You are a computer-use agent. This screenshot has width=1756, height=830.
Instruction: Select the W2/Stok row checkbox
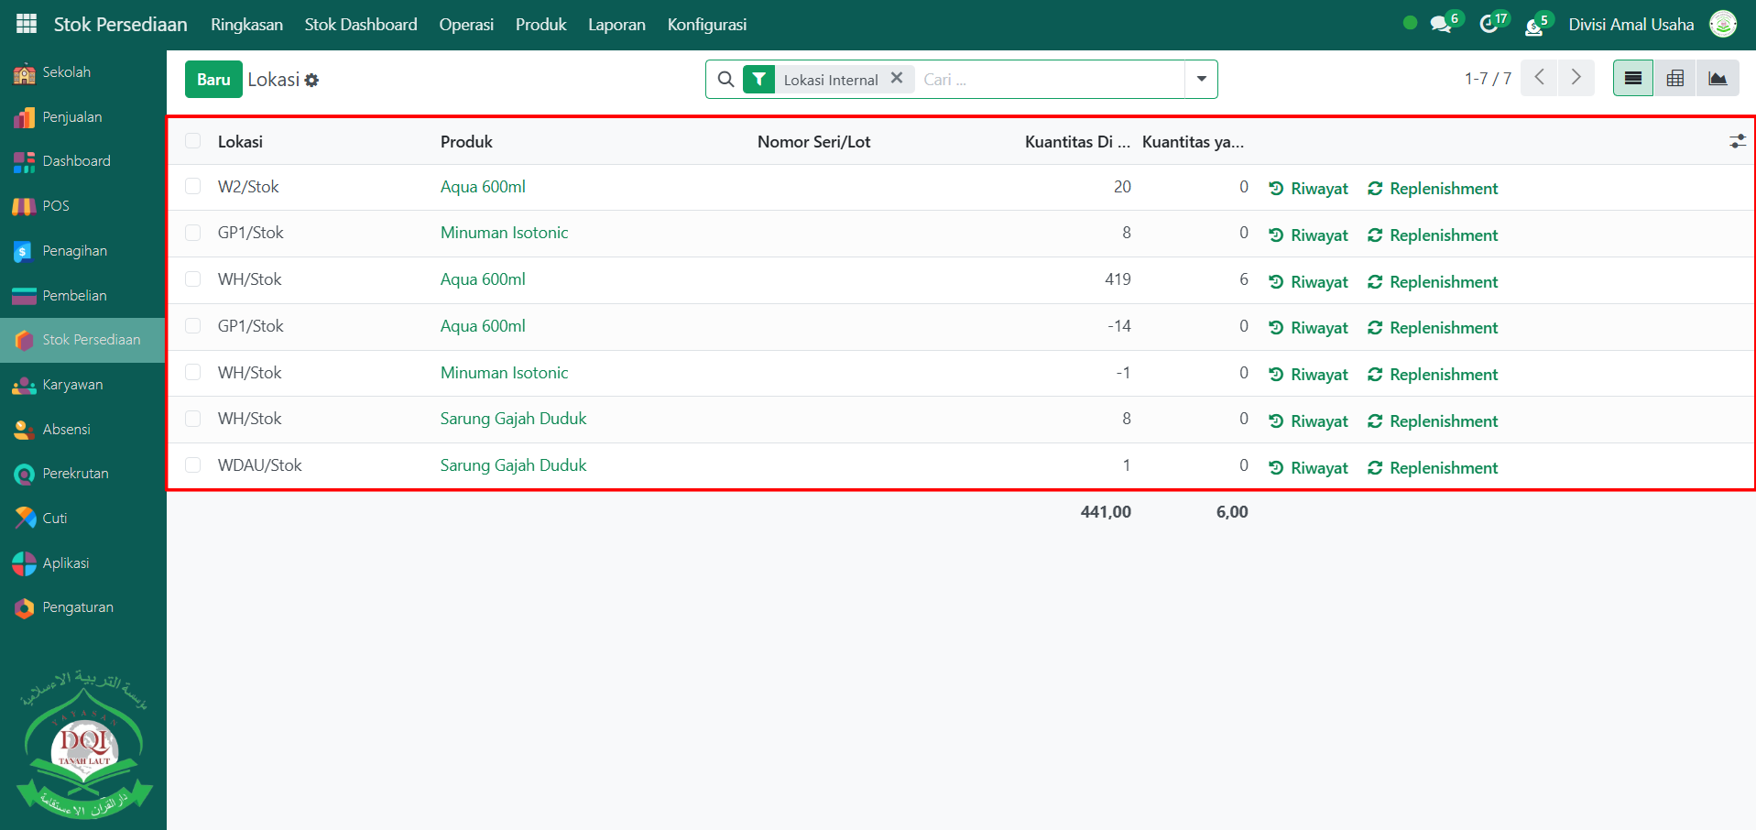pos(193,187)
